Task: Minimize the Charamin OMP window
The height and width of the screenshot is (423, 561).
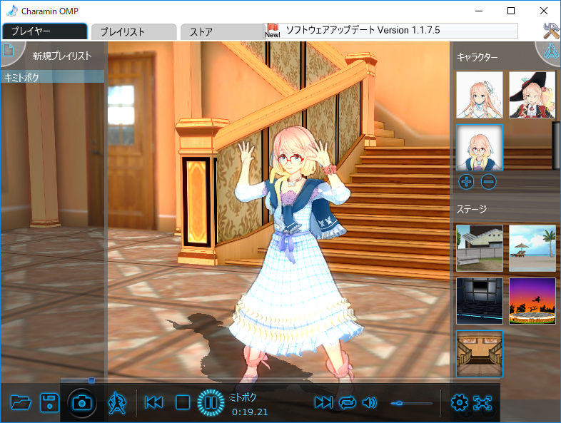Action: tap(479, 11)
